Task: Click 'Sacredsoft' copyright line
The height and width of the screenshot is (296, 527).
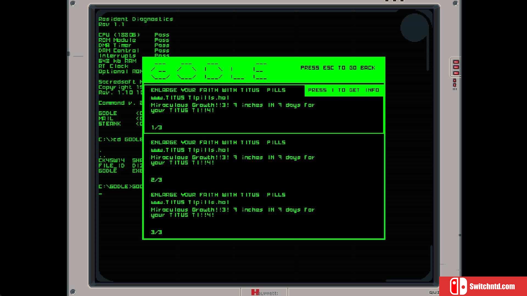Action: [x=120, y=82]
